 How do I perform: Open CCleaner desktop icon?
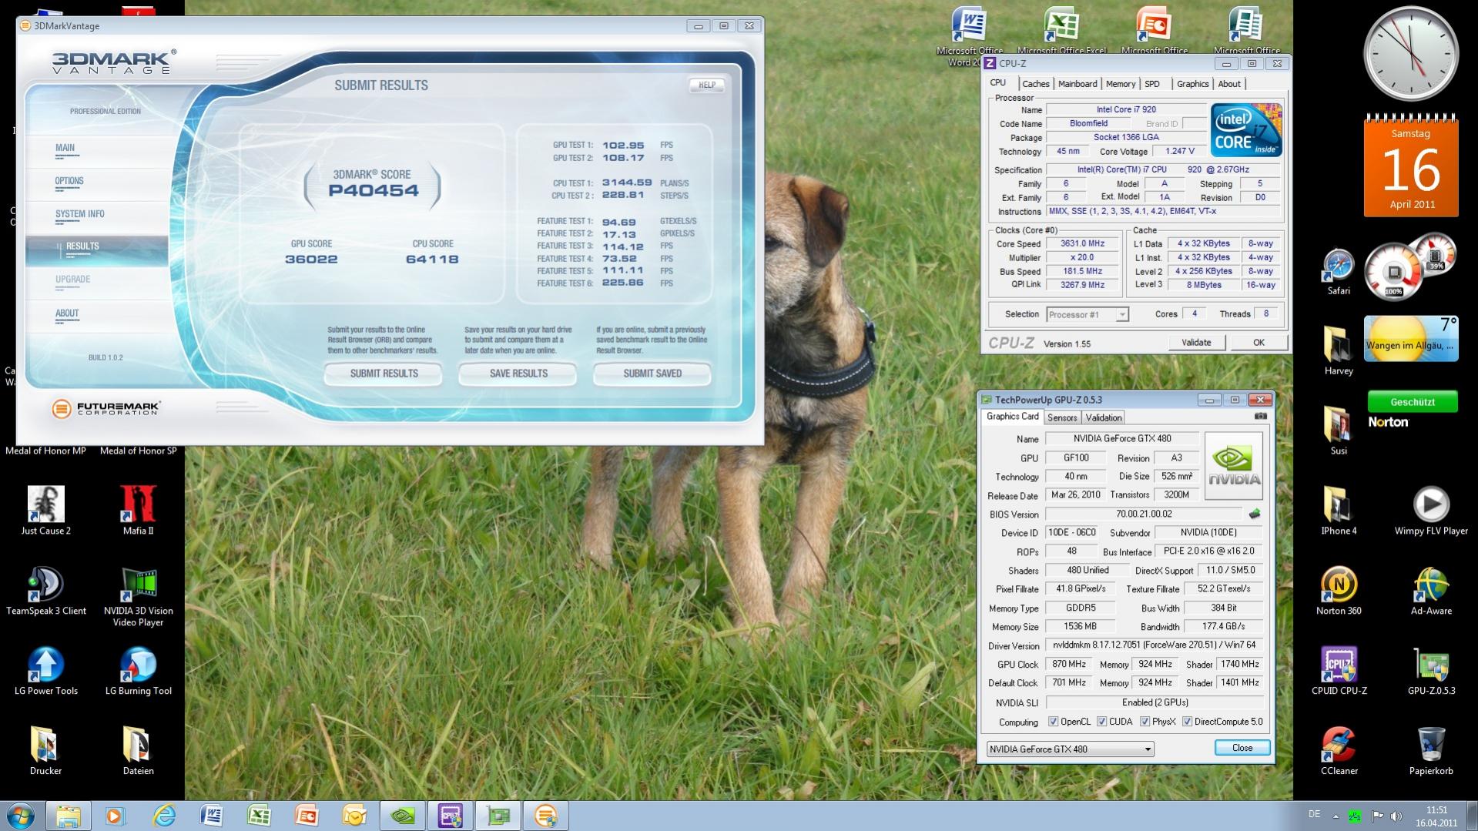[1339, 746]
